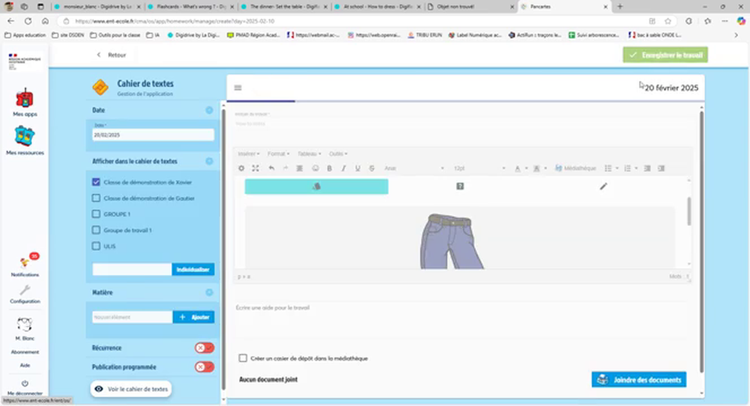Viewport: 750px width, 406px height.
Task: Toggle fullscreen mode in the editor
Action: [x=256, y=169]
